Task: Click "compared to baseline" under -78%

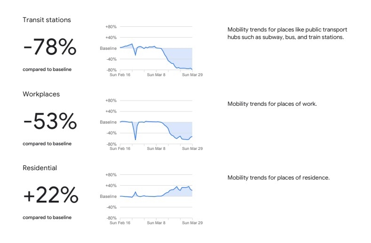Action: click(x=47, y=70)
